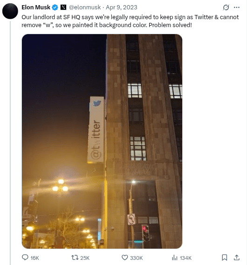Click the 25K reposts count
The image size is (247, 265).
(85, 258)
